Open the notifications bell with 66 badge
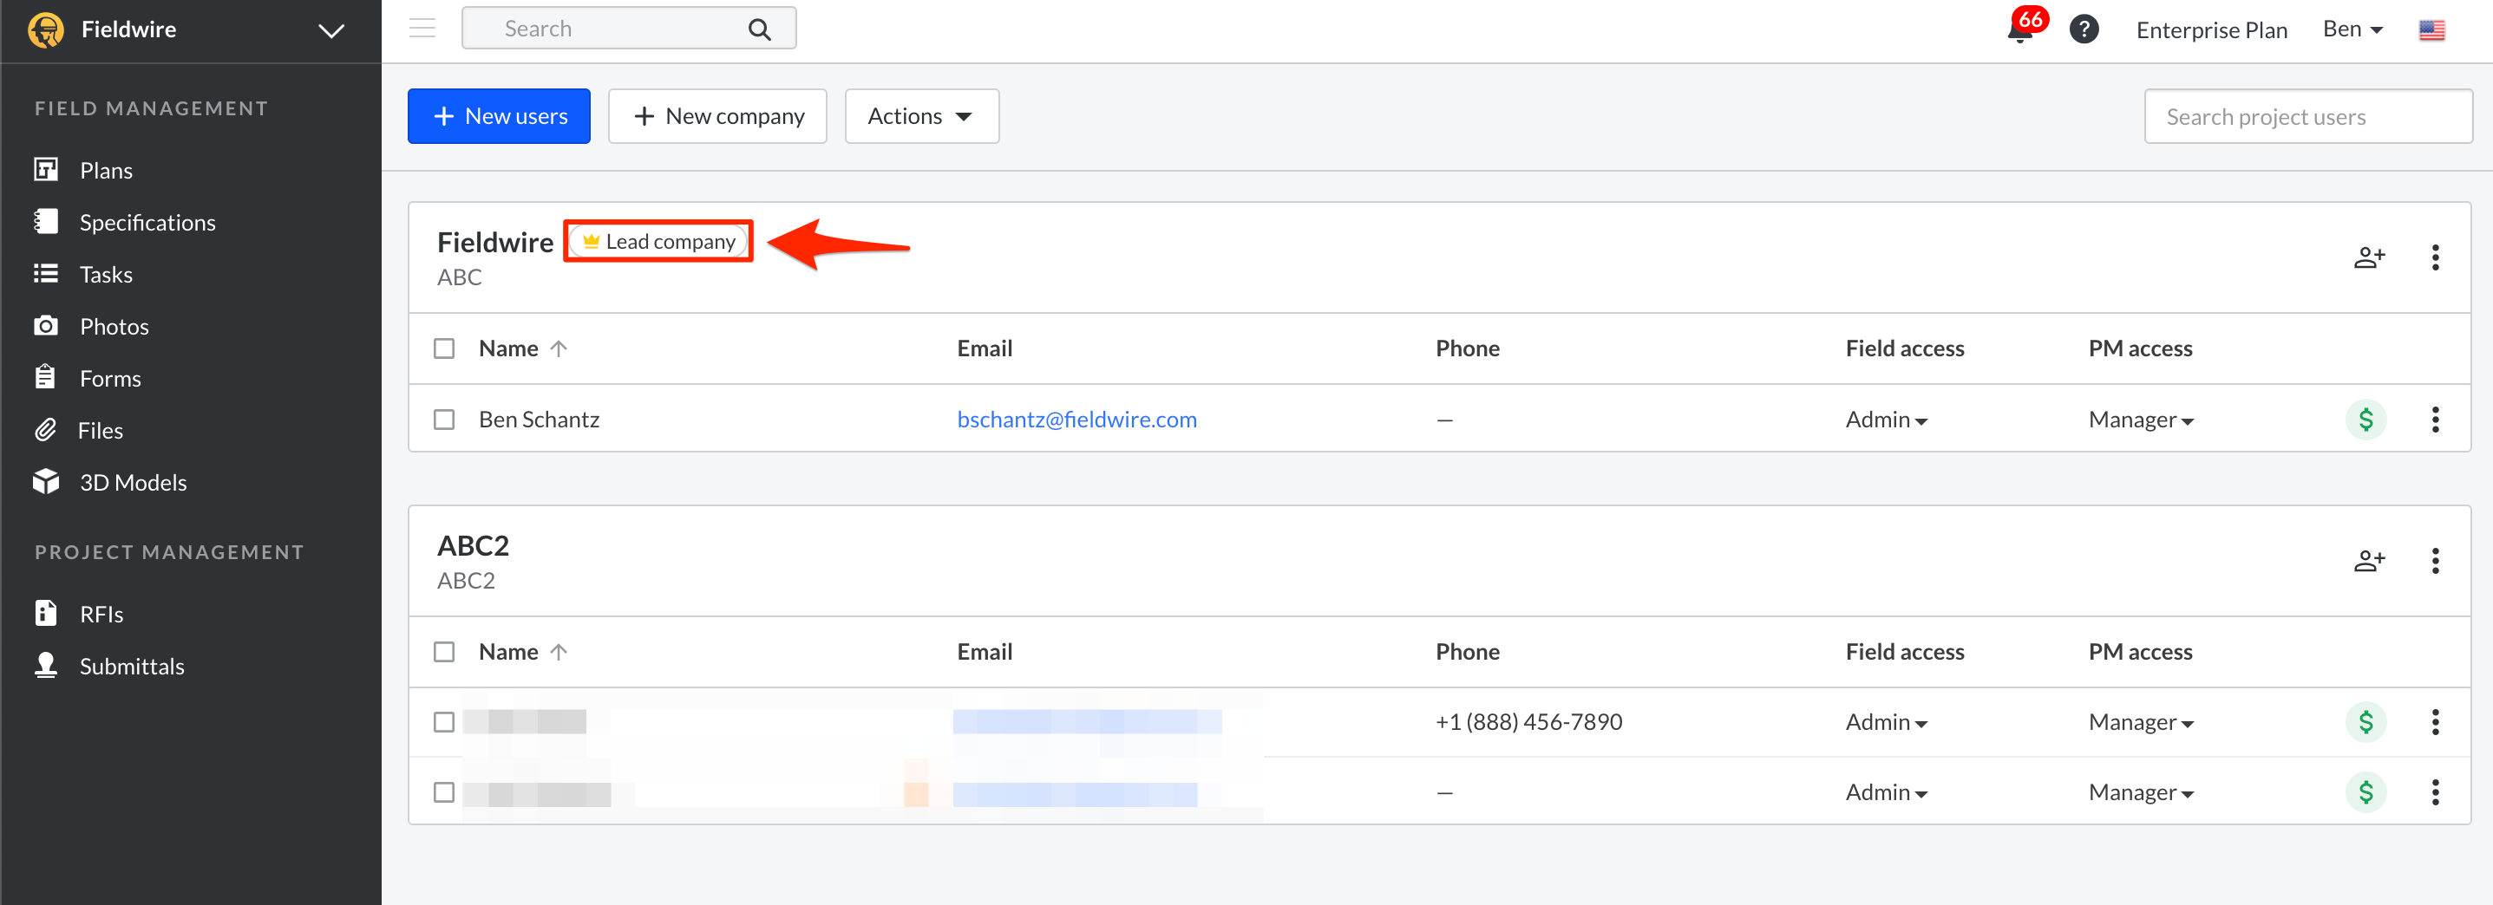Viewport: 2493px width, 905px height. (2021, 30)
